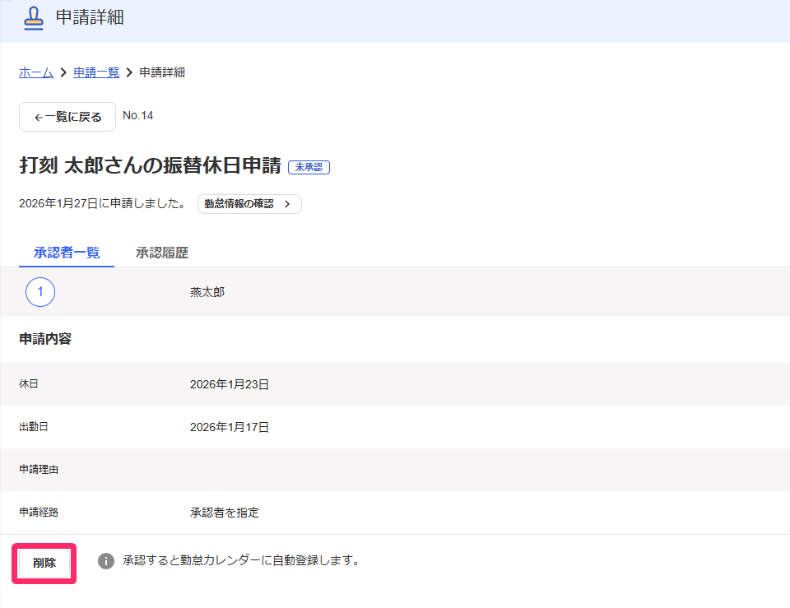
Task: Click the ←一覧に戻る button
Action: pyautogui.click(x=67, y=117)
